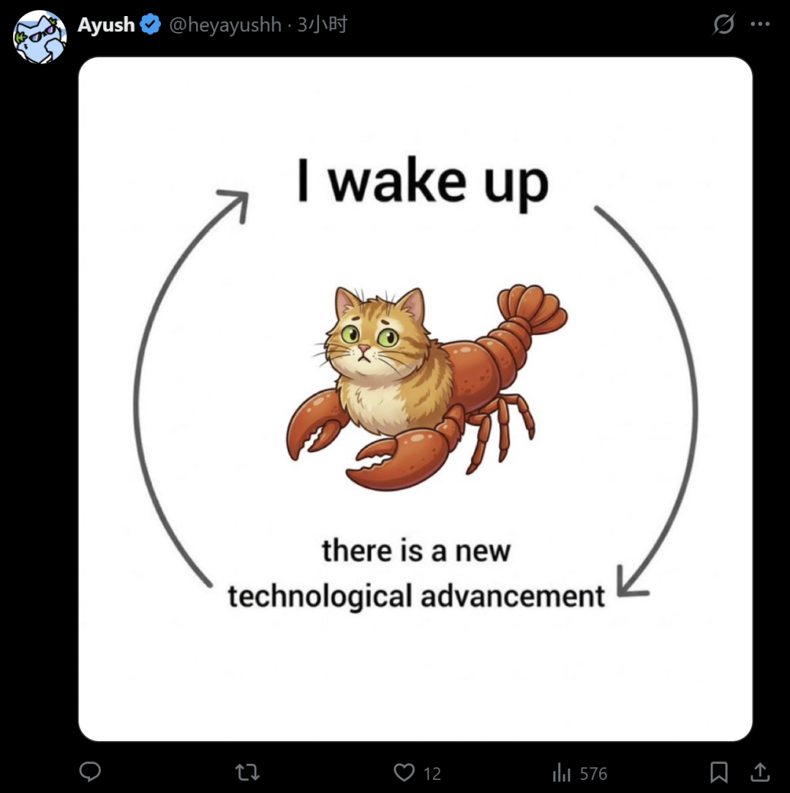Bookmark this post
The width and height of the screenshot is (790, 793).
point(719,773)
